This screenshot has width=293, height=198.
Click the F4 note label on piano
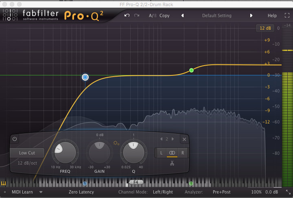[136, 182]
